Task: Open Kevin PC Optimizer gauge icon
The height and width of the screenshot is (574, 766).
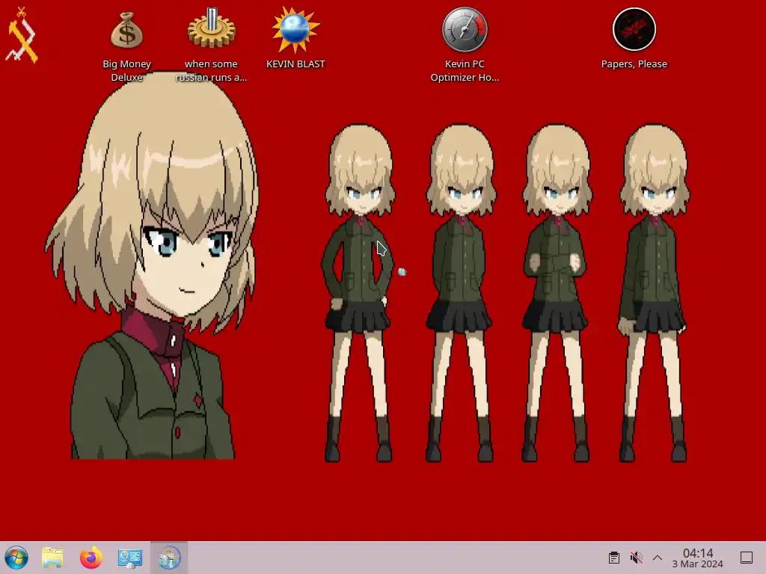Action: point(465,30)
